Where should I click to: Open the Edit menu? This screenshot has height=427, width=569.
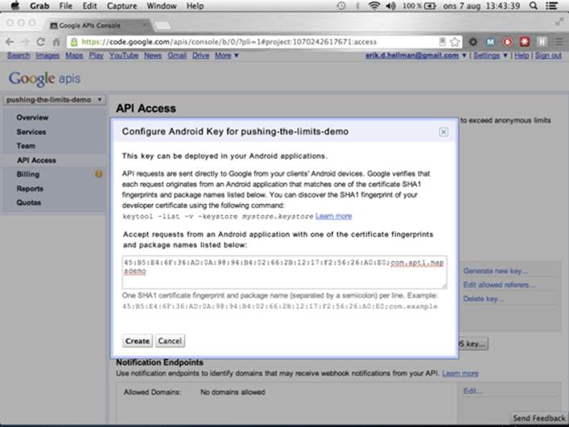coord(89,6)
